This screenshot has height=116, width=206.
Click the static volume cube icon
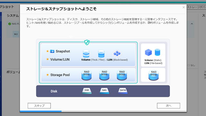point(148,52)
